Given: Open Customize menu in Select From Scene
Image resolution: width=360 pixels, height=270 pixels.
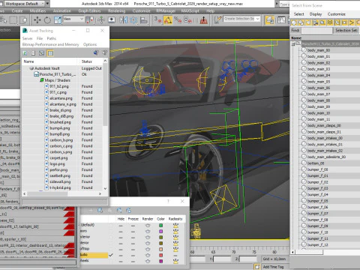Looking at the screenshot, I should [337, 14].
